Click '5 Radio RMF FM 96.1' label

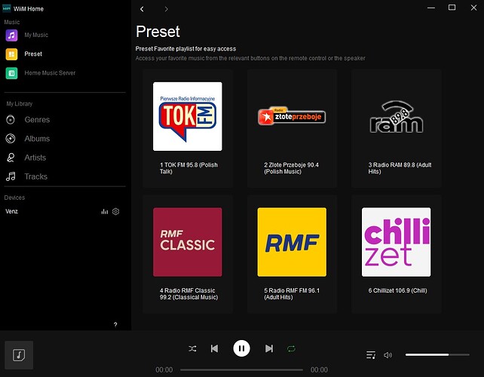point(292,294)
